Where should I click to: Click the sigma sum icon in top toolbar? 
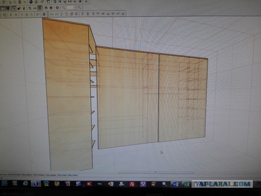click(x=86, y=1)
